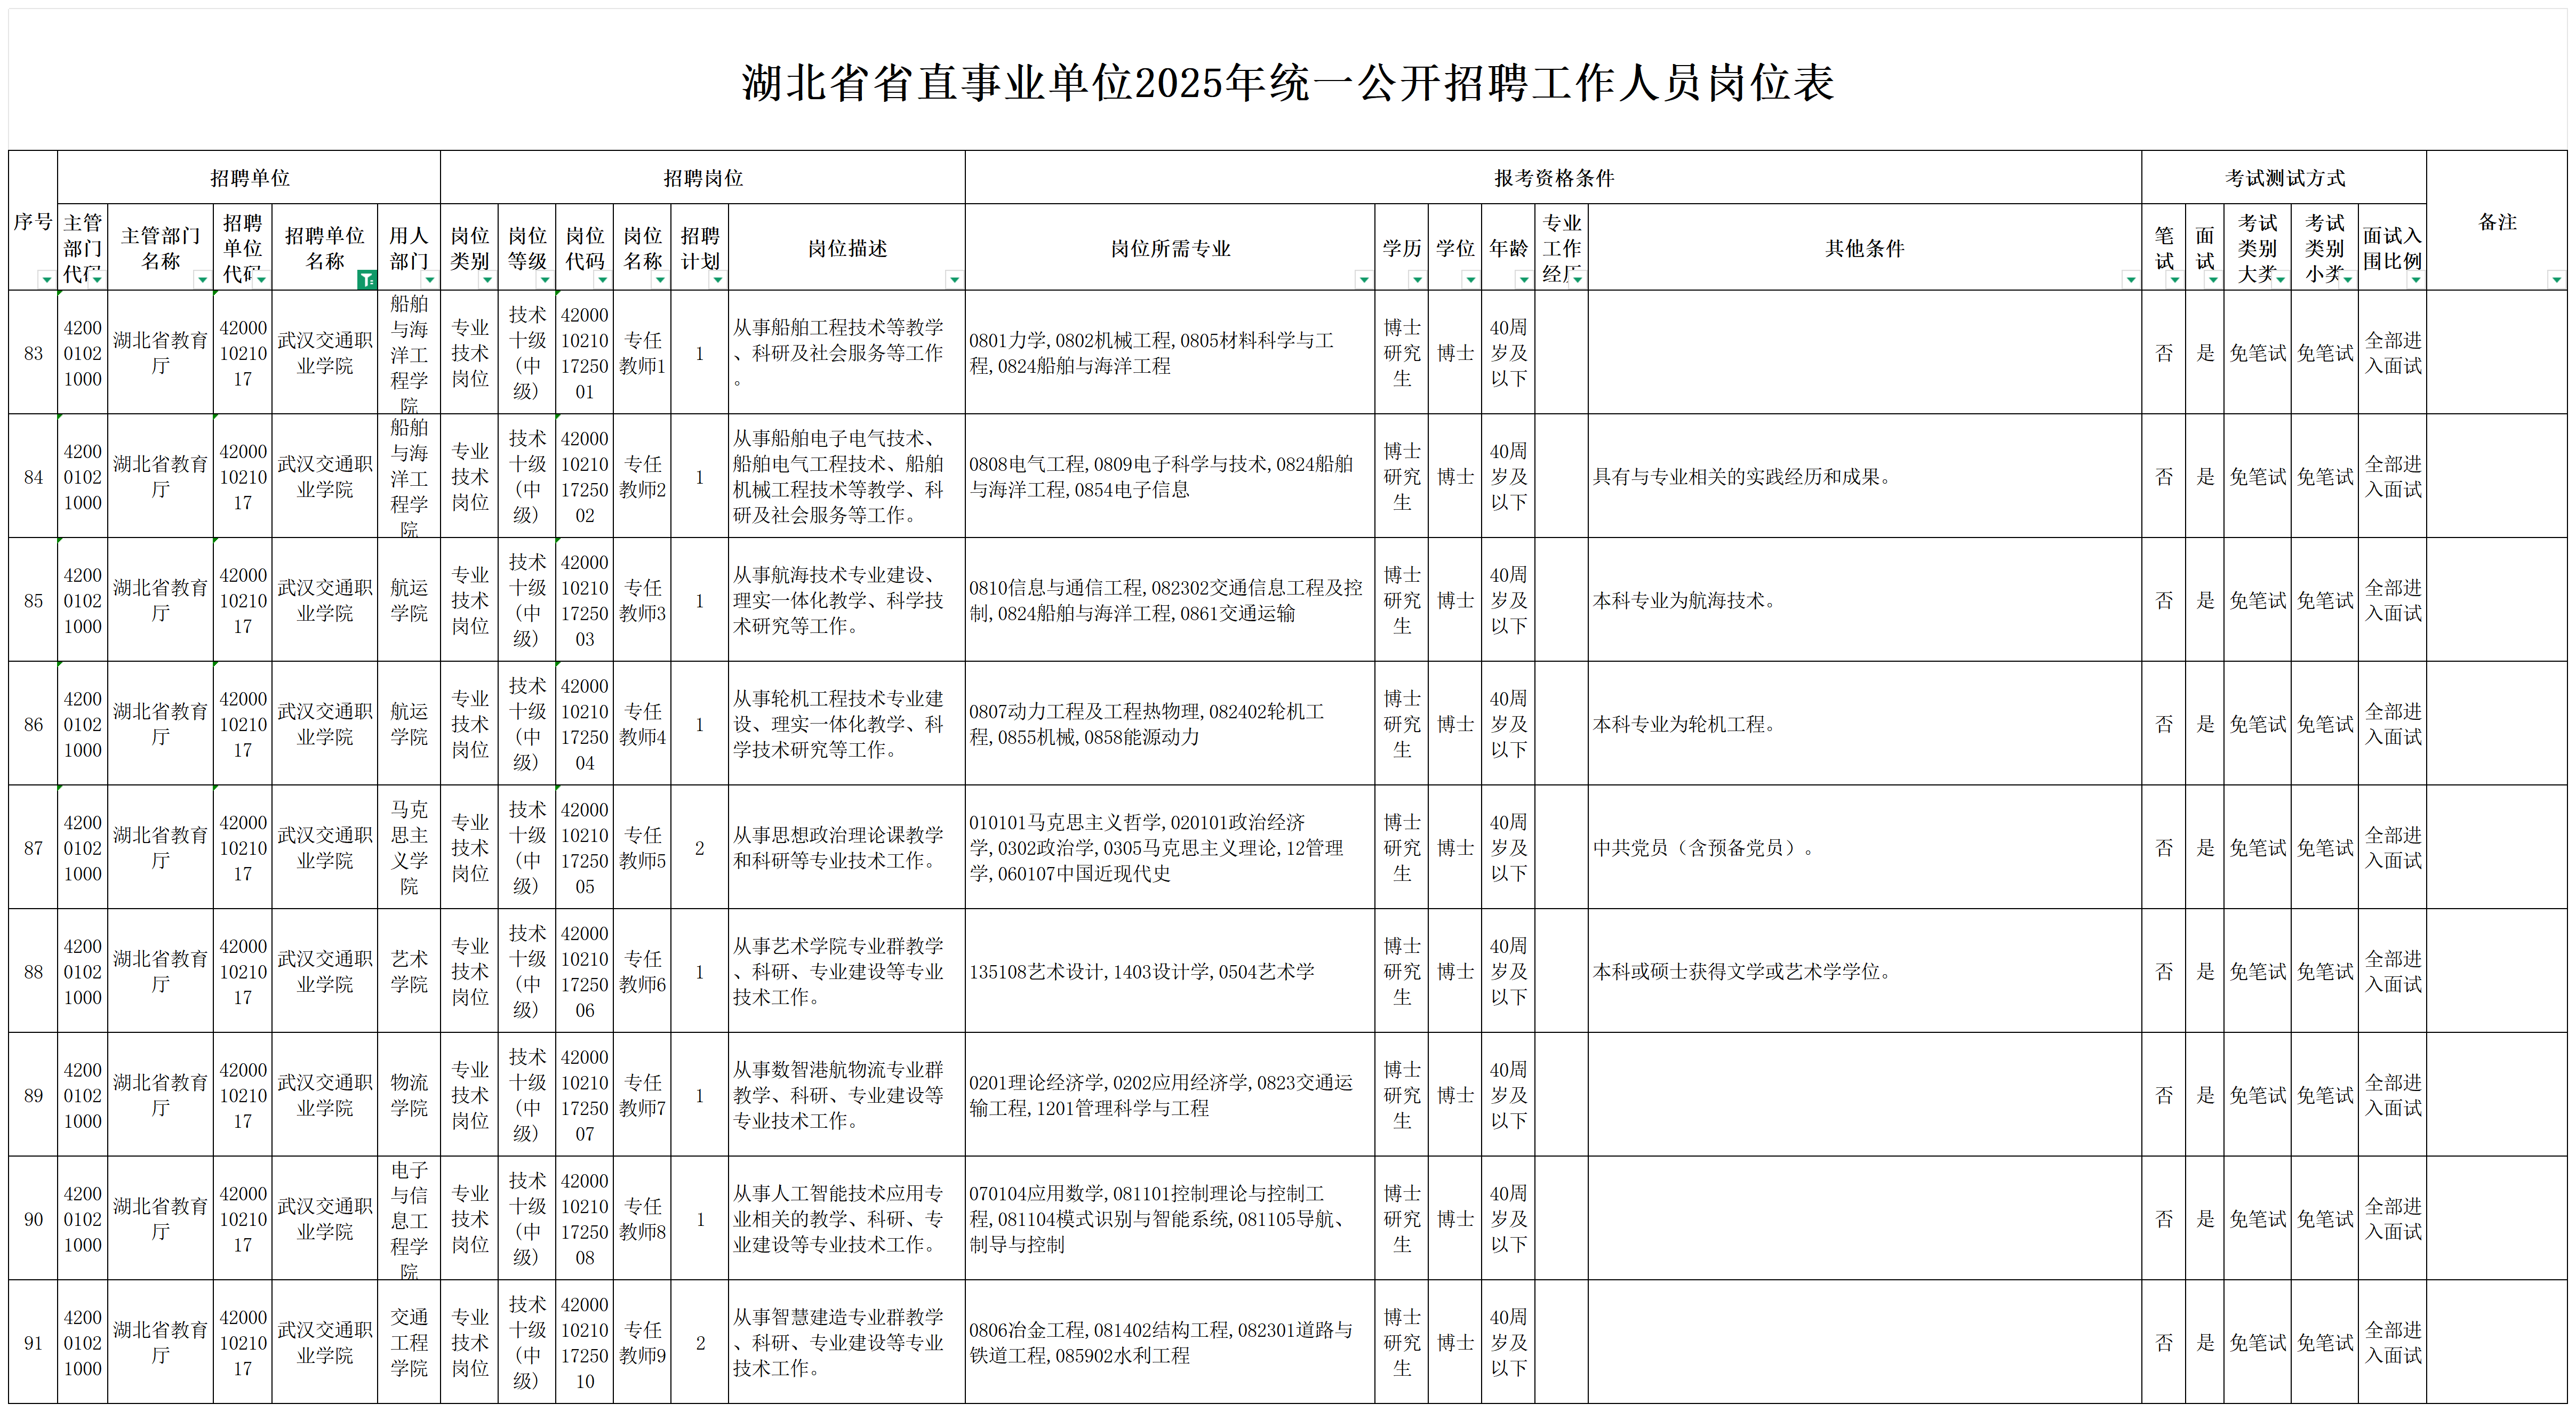Open the 备注 filter dropdown

2556,280
